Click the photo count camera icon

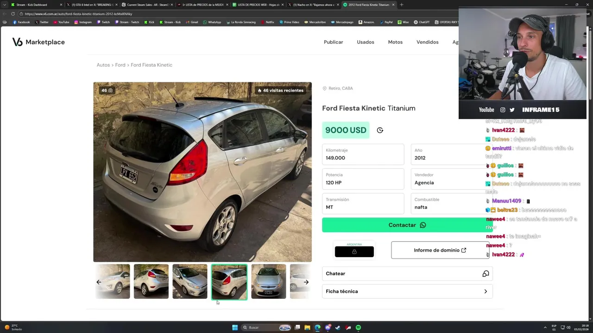pos(110,91)
